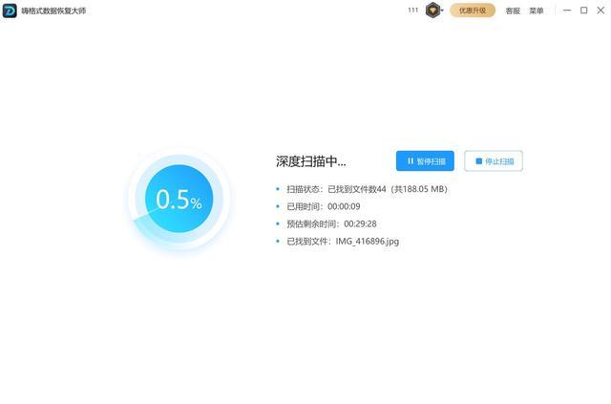Click the 已用时间 elapsed time line
Screen dimensions: 611x404
click(x=324, y=206)
